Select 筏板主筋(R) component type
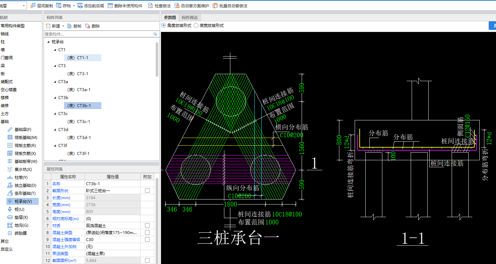The image size is (496, 264). (x=21, y=145)
